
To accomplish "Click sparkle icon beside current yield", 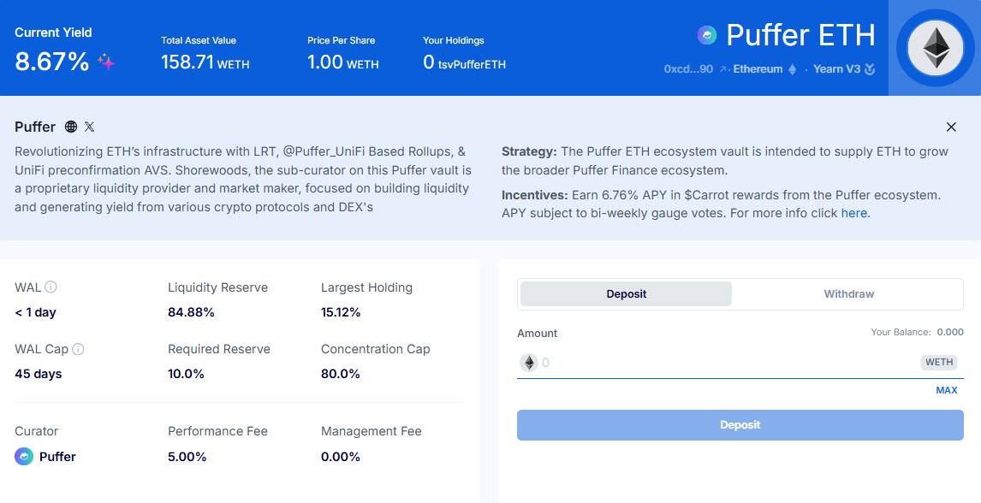I will [106, 62].
